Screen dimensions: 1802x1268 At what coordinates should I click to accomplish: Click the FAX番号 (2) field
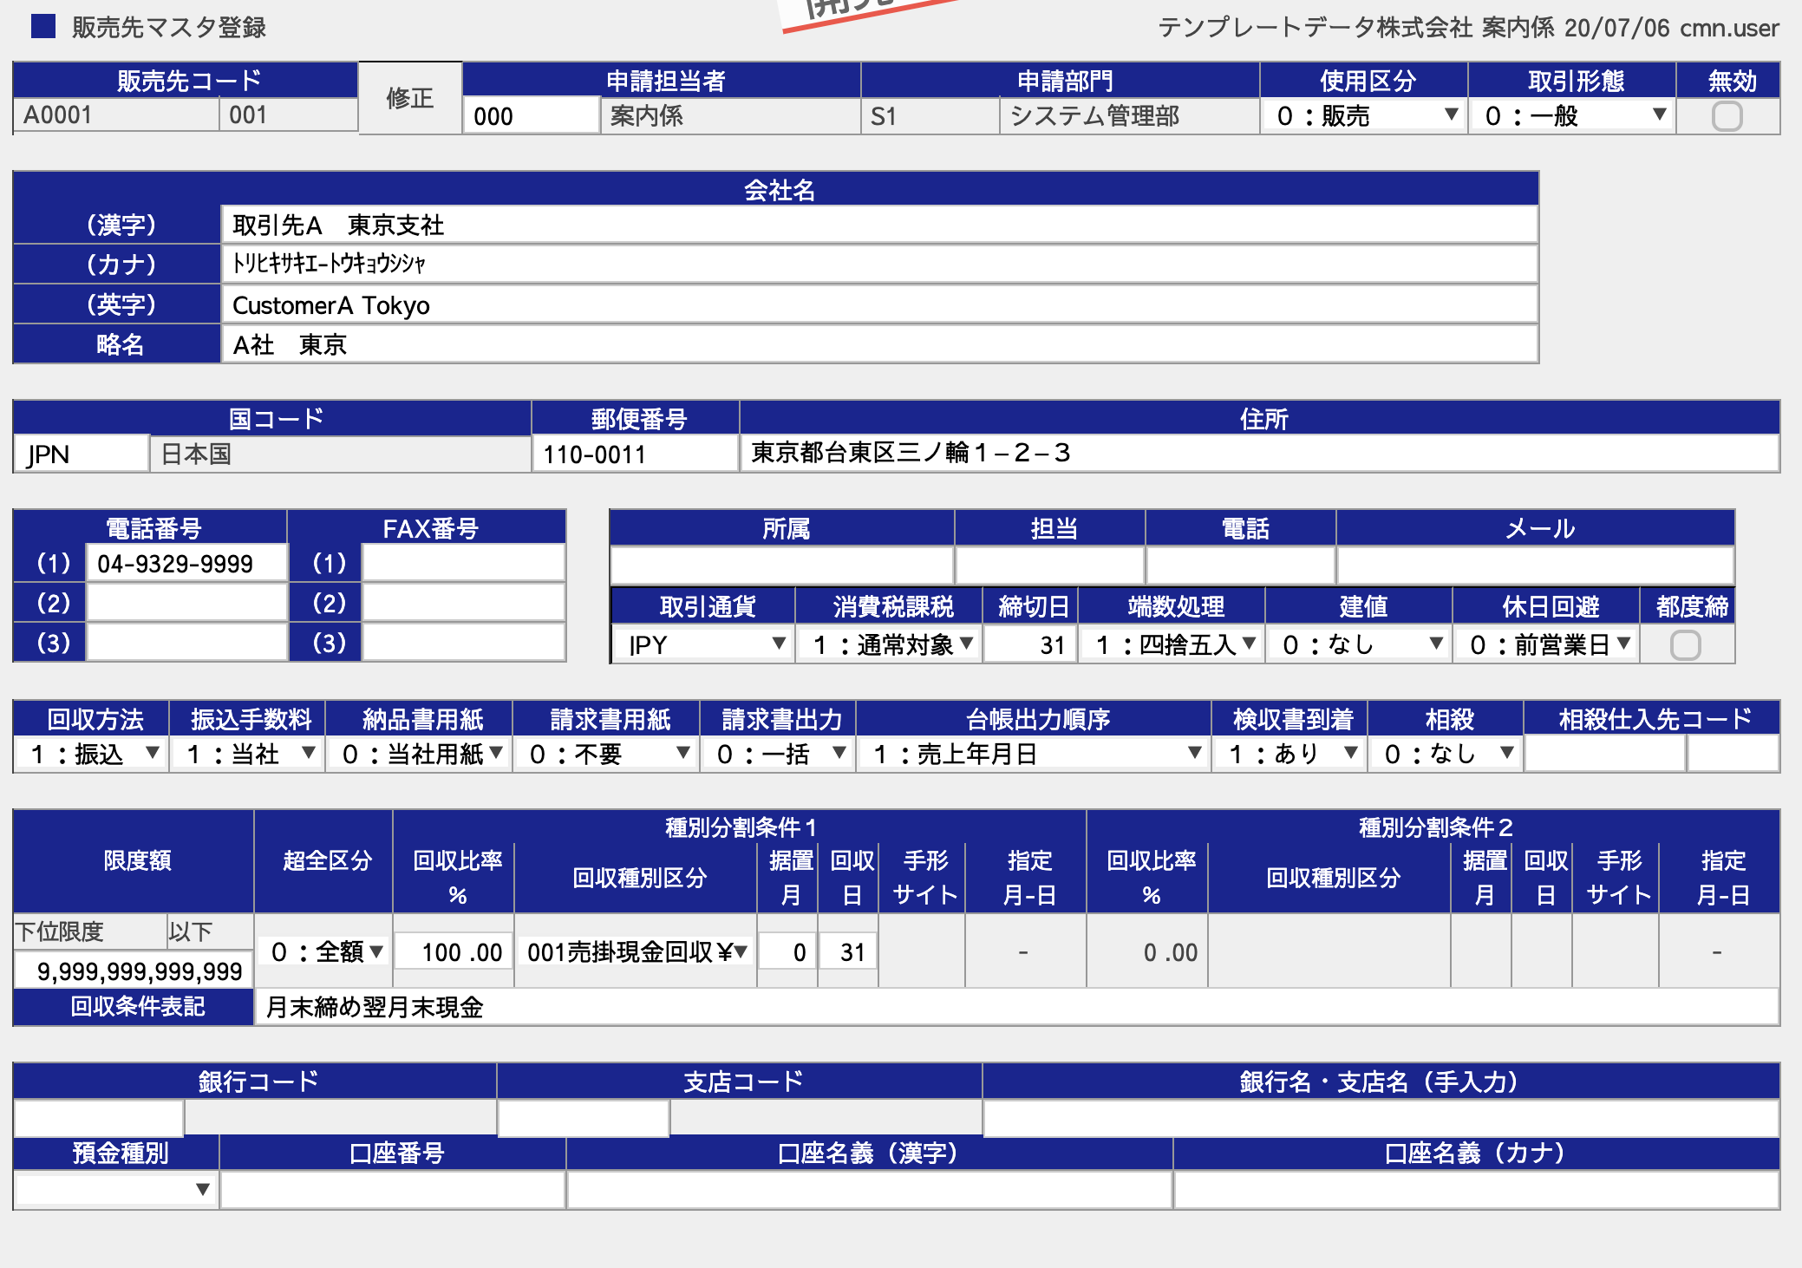(x=463, y=602)
